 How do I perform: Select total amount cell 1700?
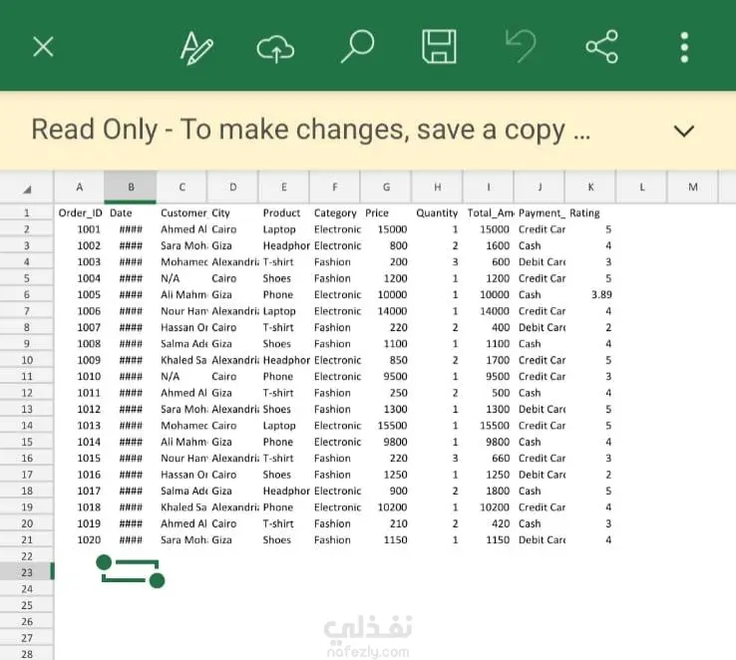point(488,360)
